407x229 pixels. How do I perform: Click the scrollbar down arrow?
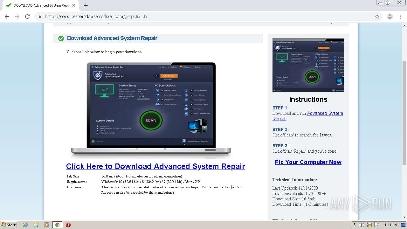click(x=404, y=218)
